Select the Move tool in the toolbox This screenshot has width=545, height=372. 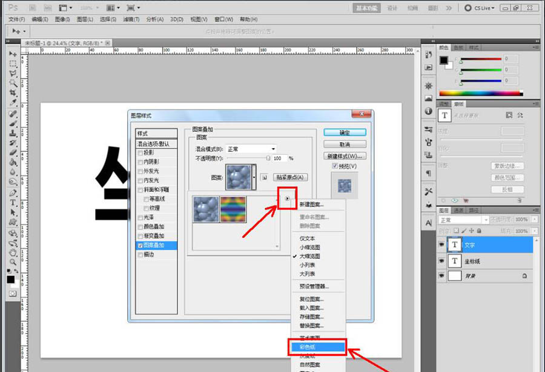click(12, 53)
